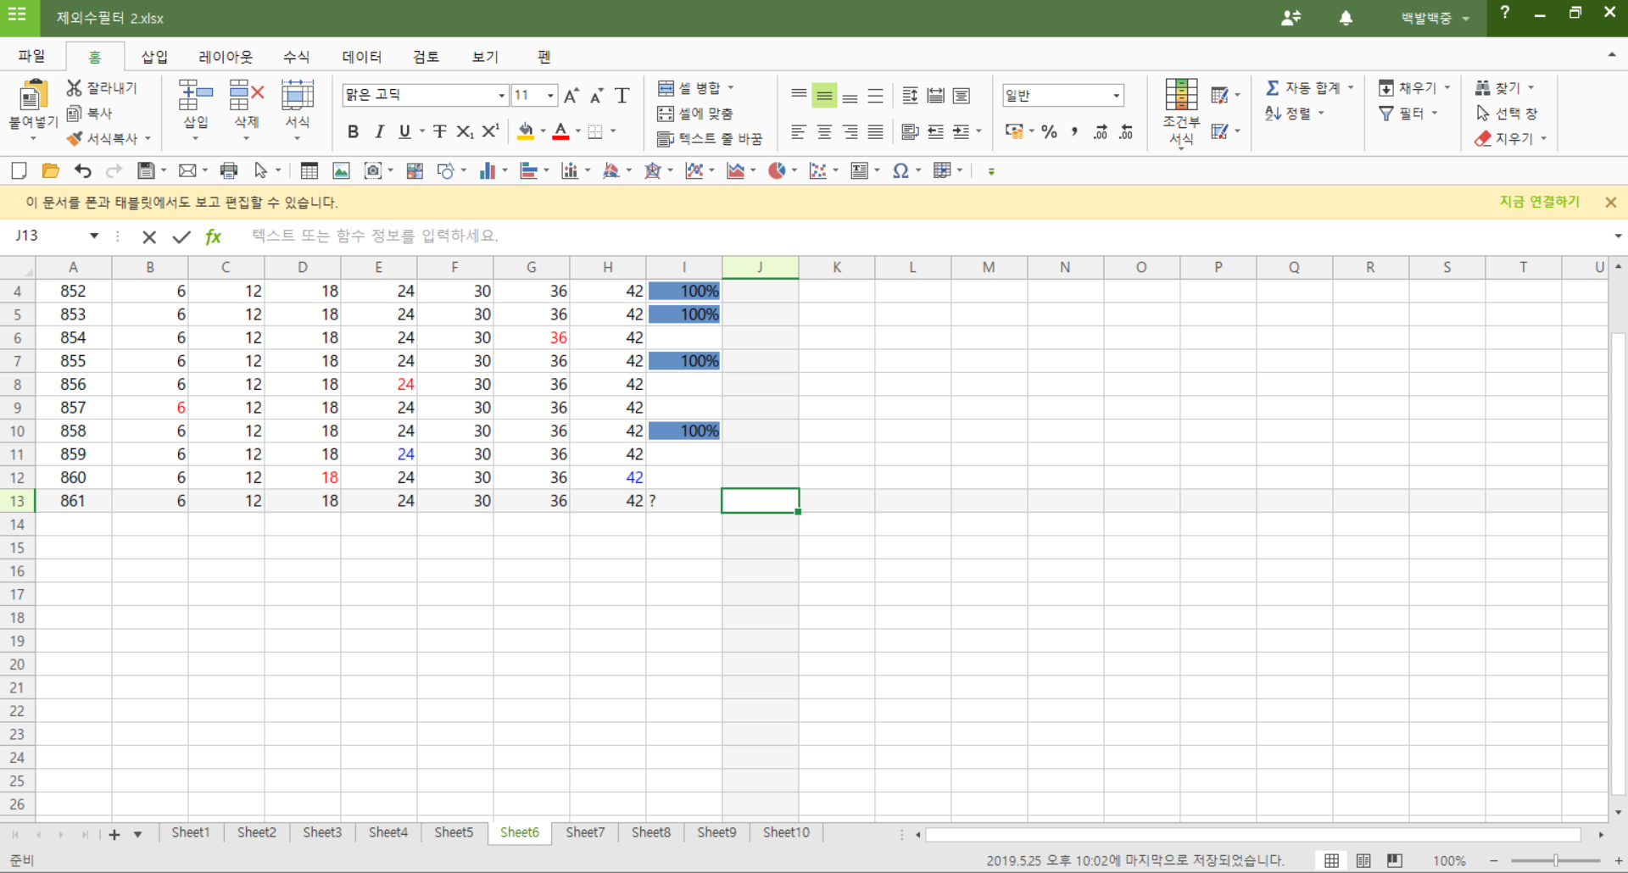Click the font color red swatch
Viewport: 1628px width, 873px height.
[x=560, y=131]
